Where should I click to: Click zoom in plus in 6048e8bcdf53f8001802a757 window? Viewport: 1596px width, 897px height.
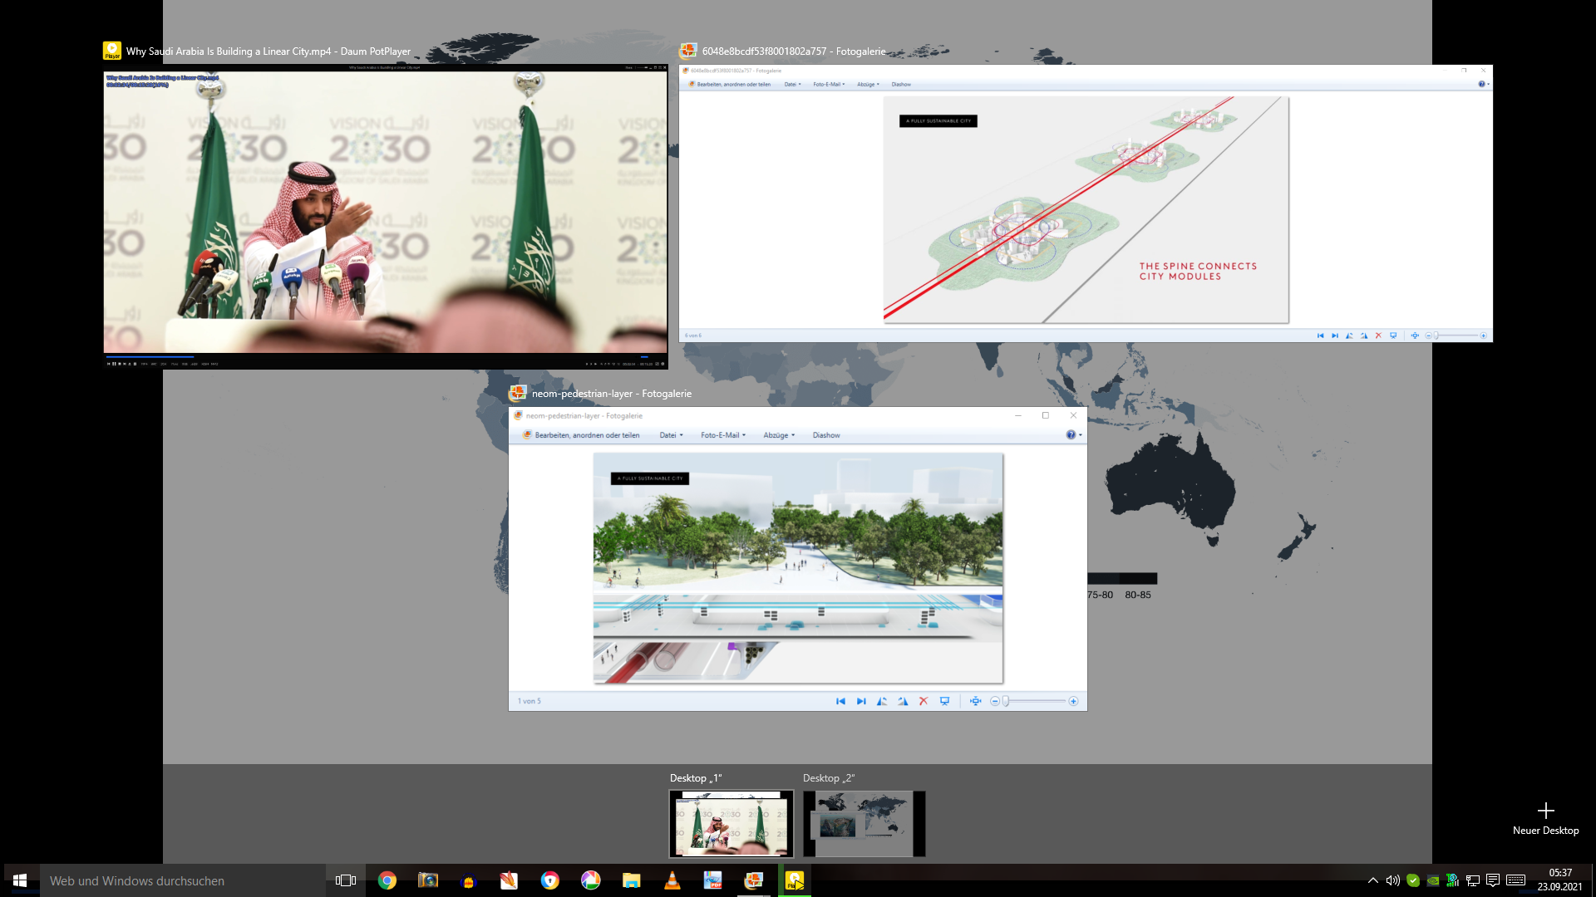(1484, 336)
